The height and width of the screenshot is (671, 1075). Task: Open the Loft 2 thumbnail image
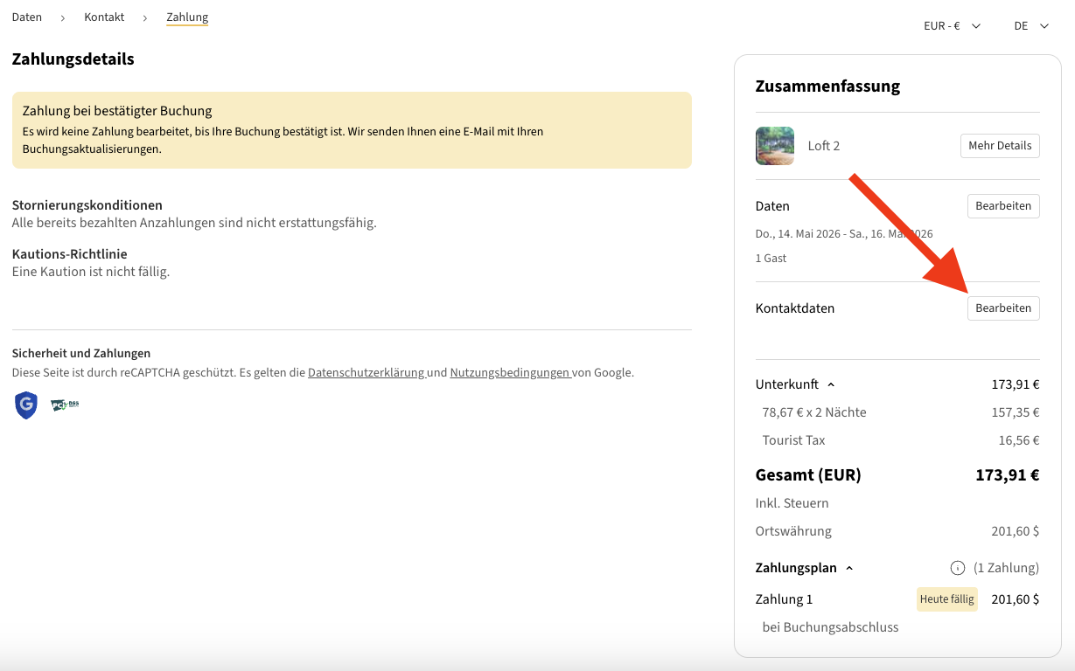point(774,146)
